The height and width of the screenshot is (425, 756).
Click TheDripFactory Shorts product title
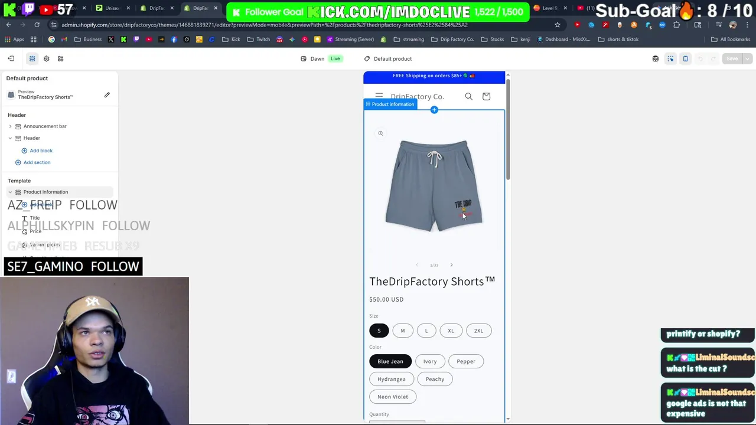[432, 282]
